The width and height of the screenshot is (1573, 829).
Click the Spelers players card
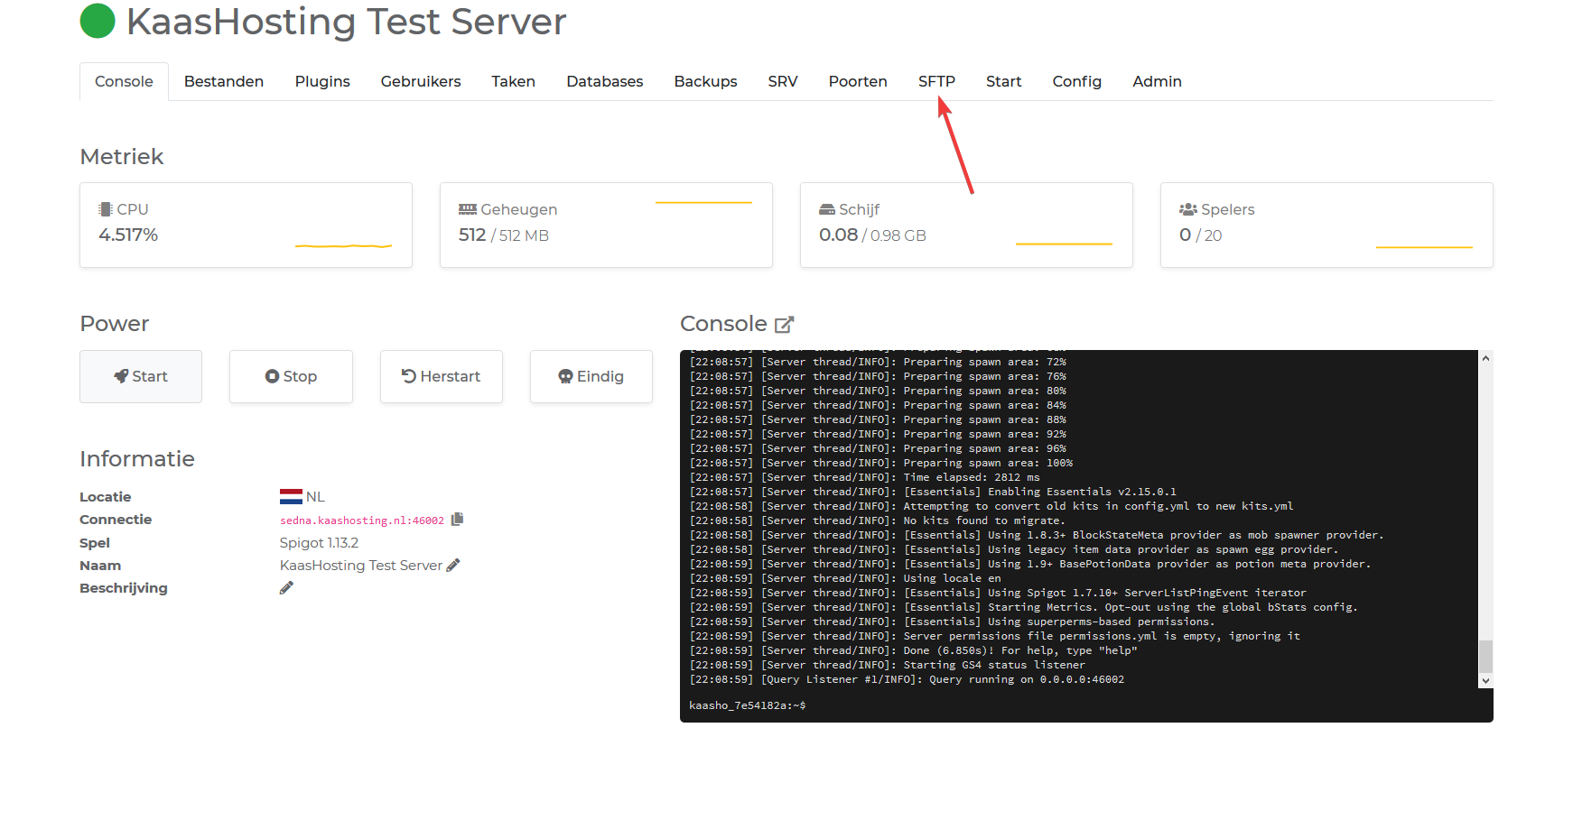pos(1326,225)
